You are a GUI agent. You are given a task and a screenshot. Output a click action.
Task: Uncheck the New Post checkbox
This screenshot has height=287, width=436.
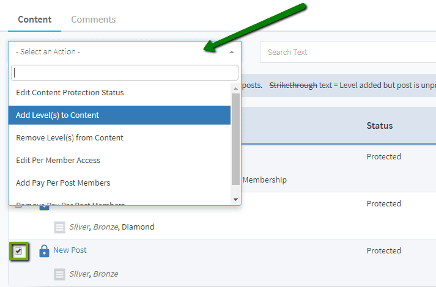[18, 251]
